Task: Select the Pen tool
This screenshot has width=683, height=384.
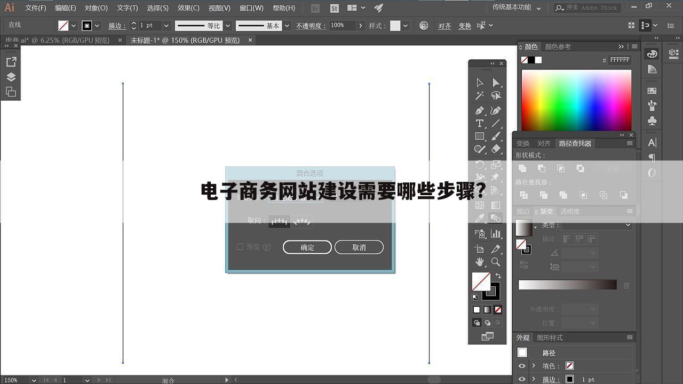Action: click(480, 110)
